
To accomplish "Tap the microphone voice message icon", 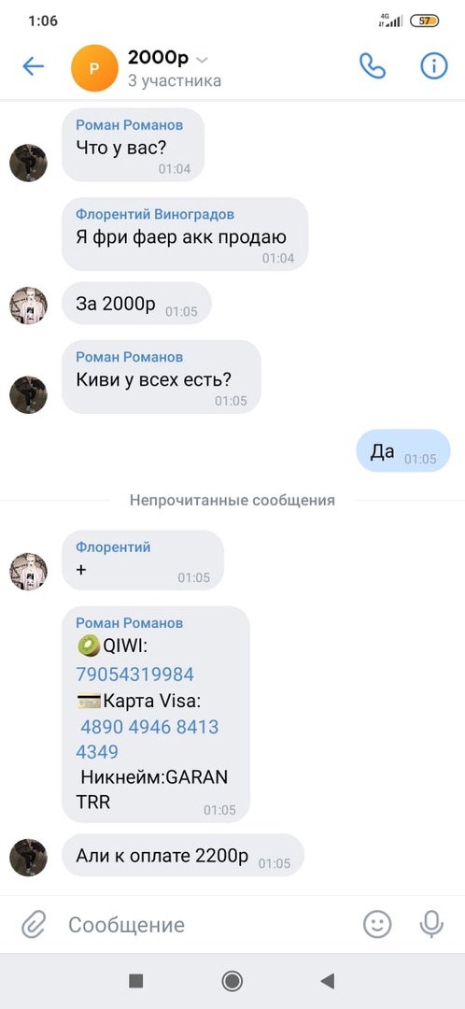I will click(x=431, y=925).
